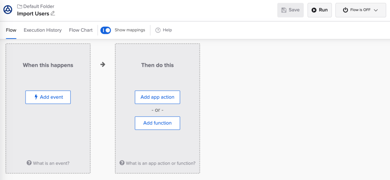
Task: Click the Add event button
Action: (48, 97)
